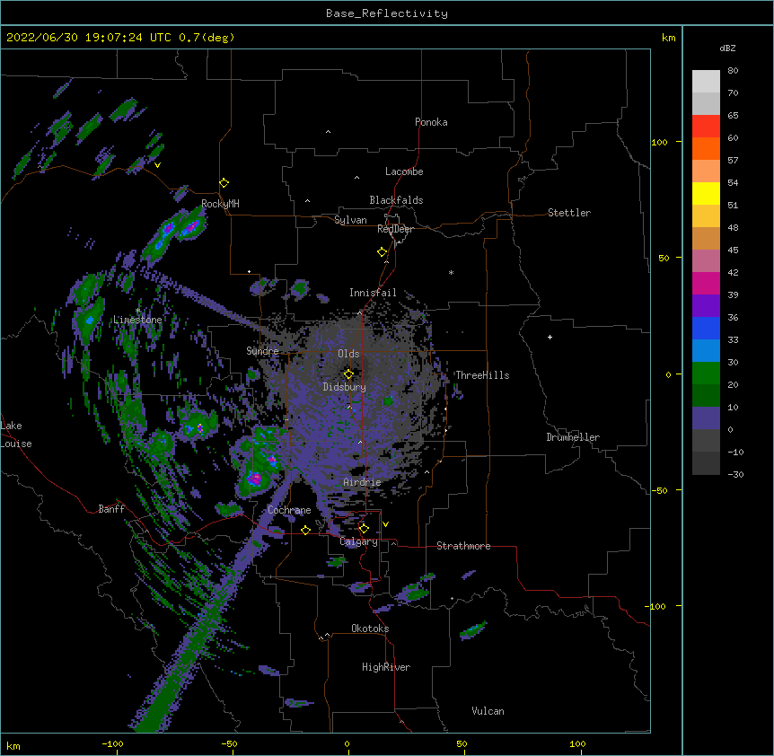
Task: Select the 30 dBZ green color swatch
Action: tap(706, 374)
